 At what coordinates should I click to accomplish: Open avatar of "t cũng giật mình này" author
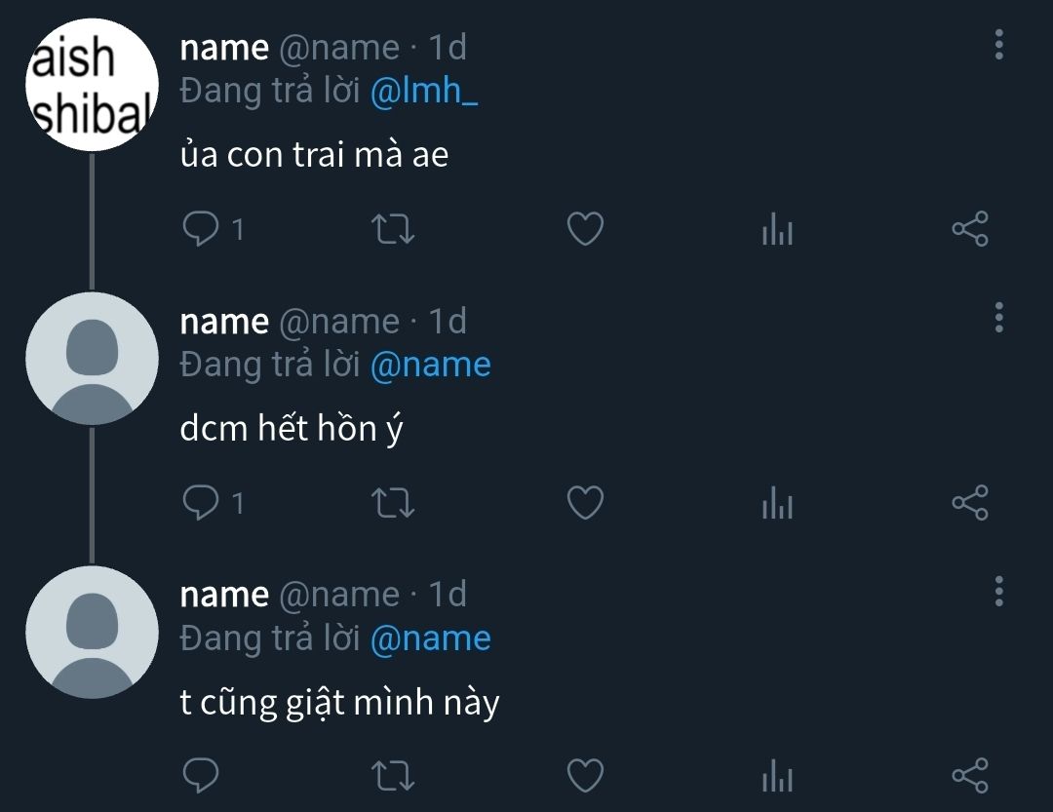click(91, 632)
